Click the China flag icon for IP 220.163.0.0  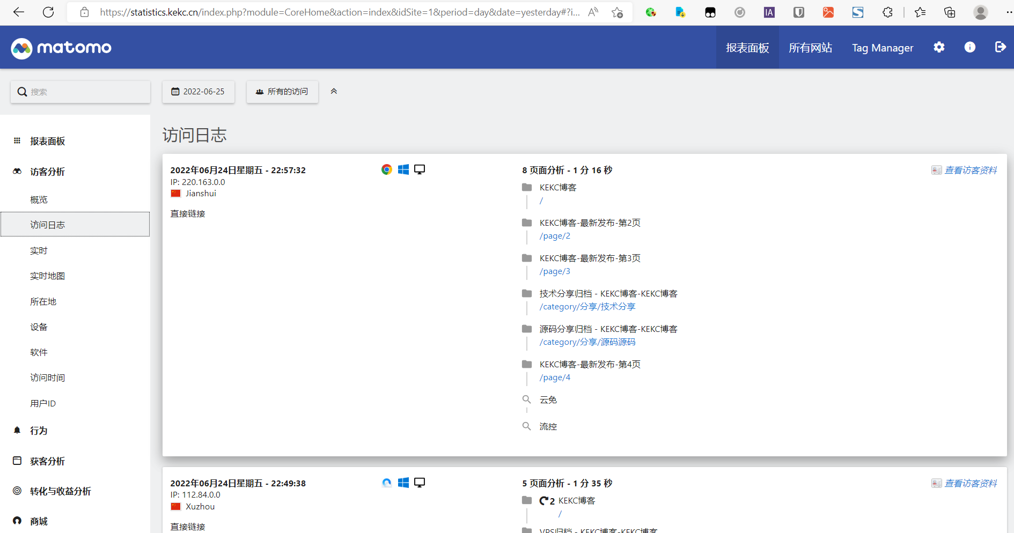[x=175, y=193]
